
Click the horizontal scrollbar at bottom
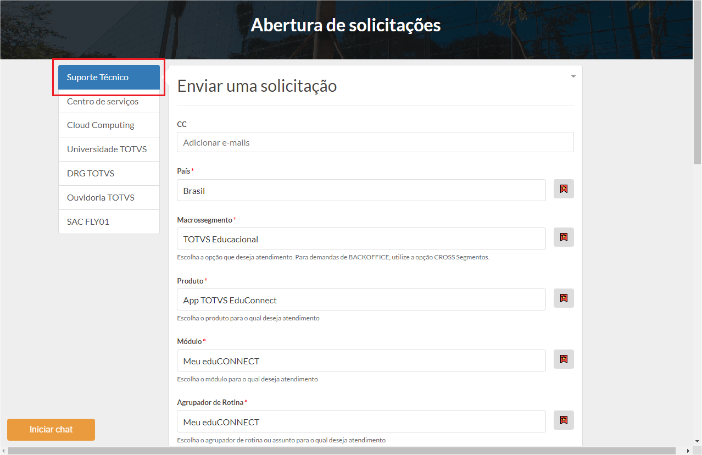342,451
